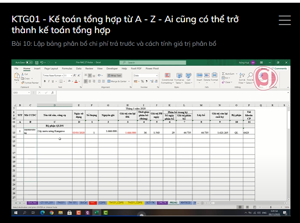Viewport: 300px width, 223px height.
Task: Toggle the AutoSave switch in the title bar
Action: tap(28, 63)
